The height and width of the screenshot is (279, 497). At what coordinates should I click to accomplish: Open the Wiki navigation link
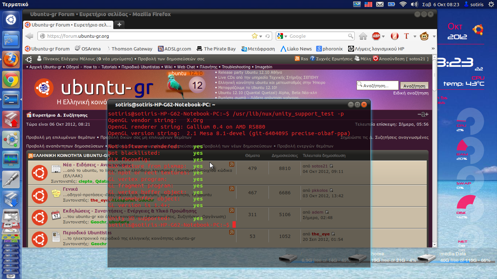pos(168,67)
